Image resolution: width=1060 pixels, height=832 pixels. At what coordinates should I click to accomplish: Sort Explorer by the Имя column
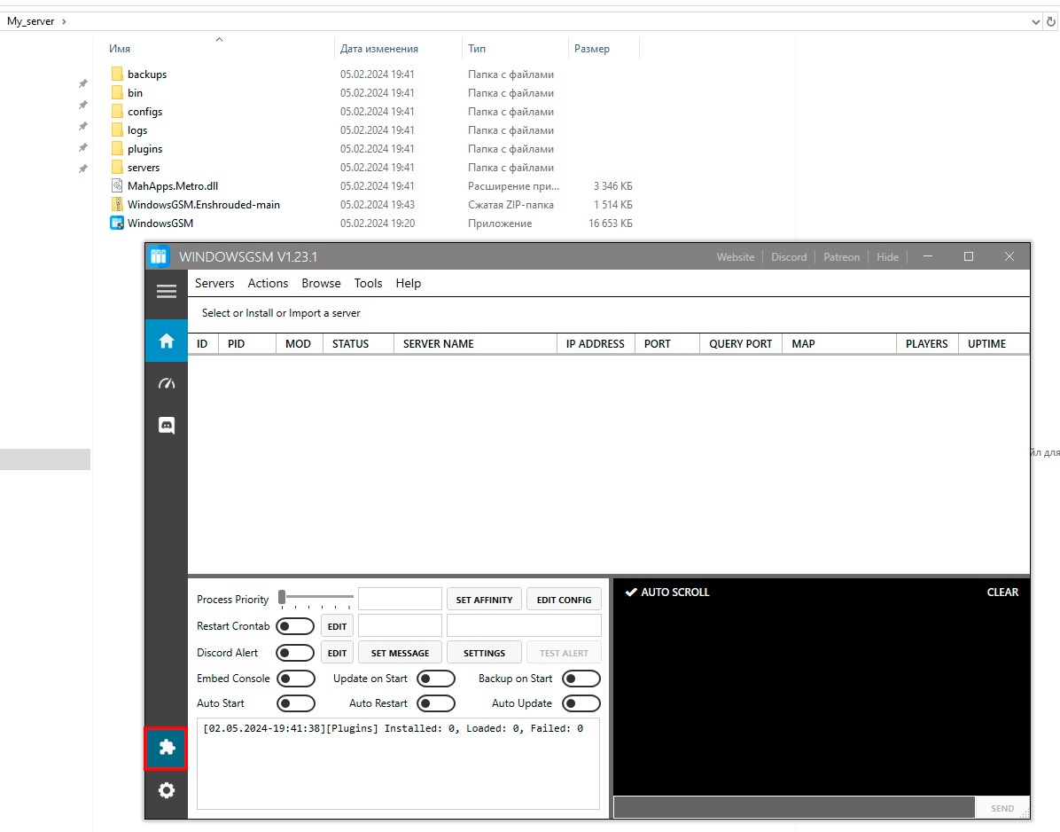click(x=120, y=49)
